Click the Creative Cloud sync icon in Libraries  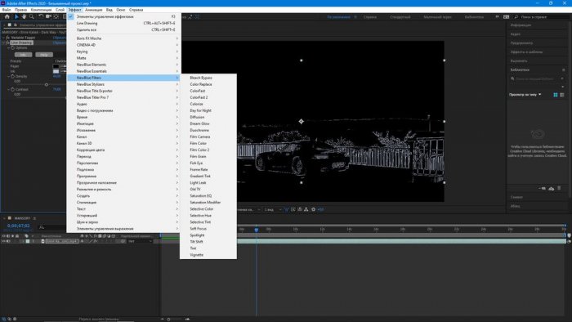point(552,189)
